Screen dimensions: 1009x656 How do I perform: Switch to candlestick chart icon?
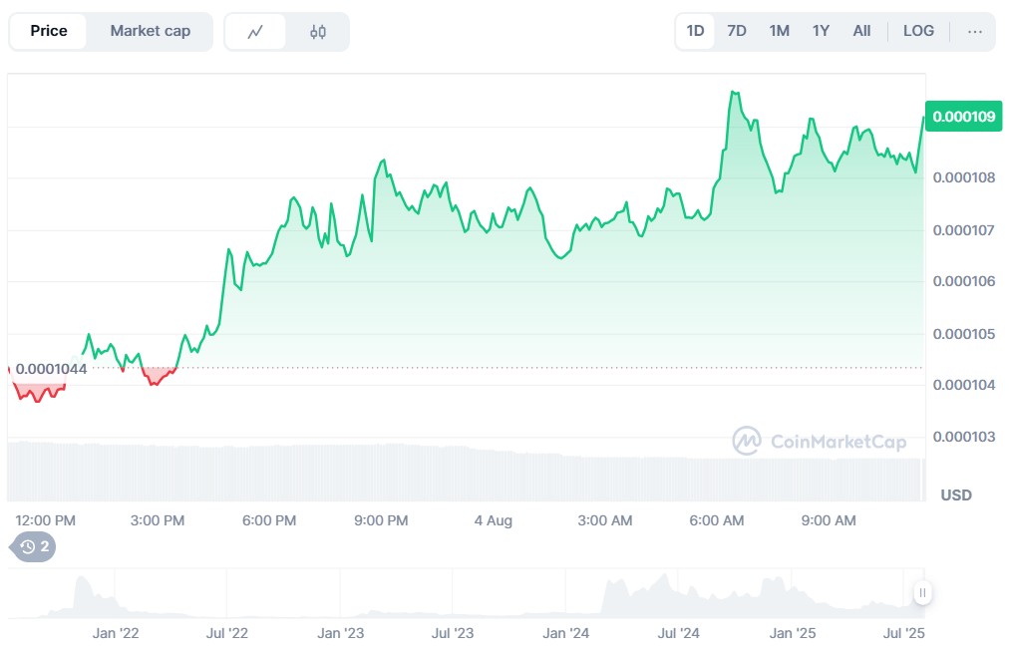coord(318,32)
